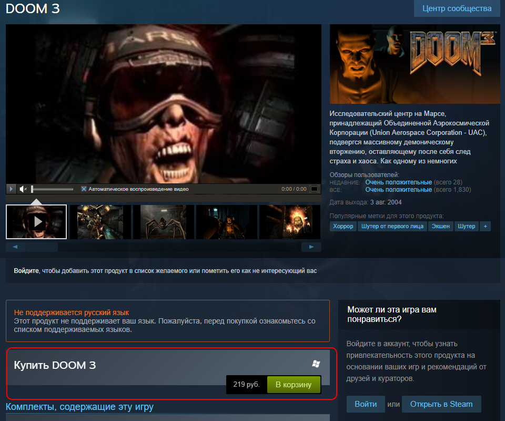Add a tag with plus button

point(486,226)
